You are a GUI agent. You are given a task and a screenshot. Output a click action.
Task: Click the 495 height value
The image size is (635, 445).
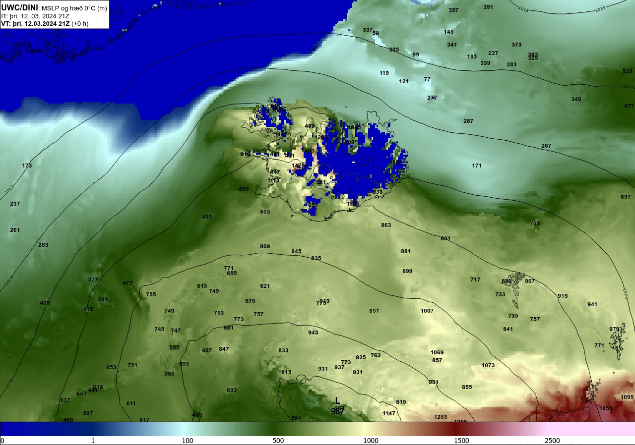pos(244,189)
